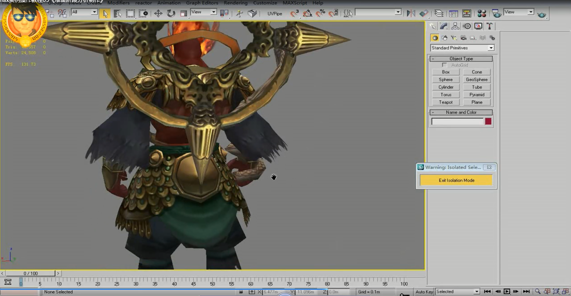The height and width of the screenshot is (296, 571).
Task: Open the Curve Editor
Action: pos(454,14)
